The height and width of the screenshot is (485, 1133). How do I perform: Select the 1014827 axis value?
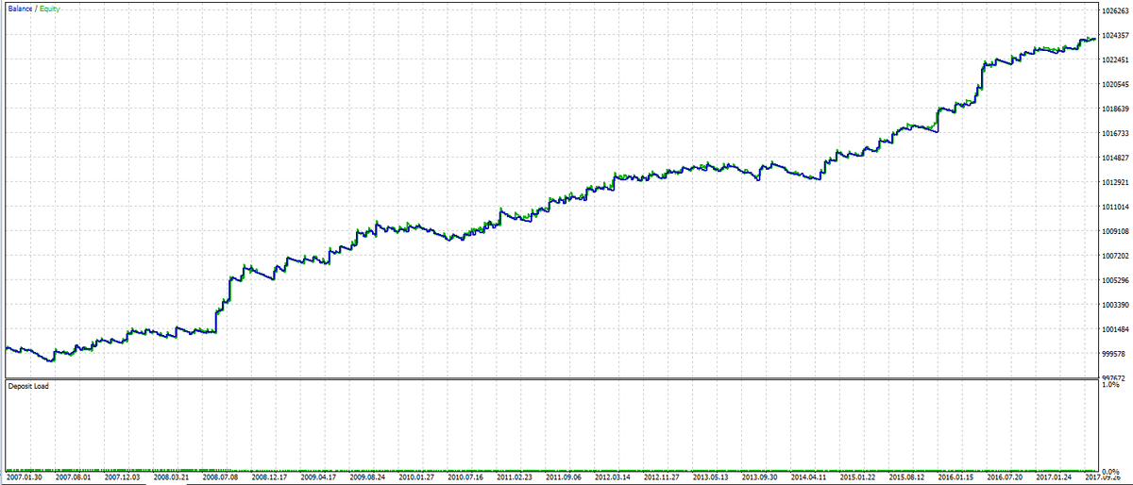click(x=1116, y=159)
